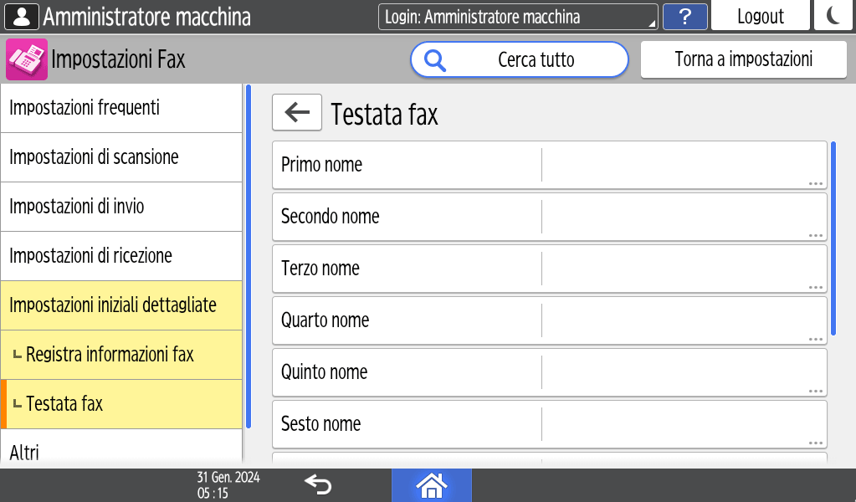
Task: Click the back arrow beside Testata fax
Action: click(297, 113)
